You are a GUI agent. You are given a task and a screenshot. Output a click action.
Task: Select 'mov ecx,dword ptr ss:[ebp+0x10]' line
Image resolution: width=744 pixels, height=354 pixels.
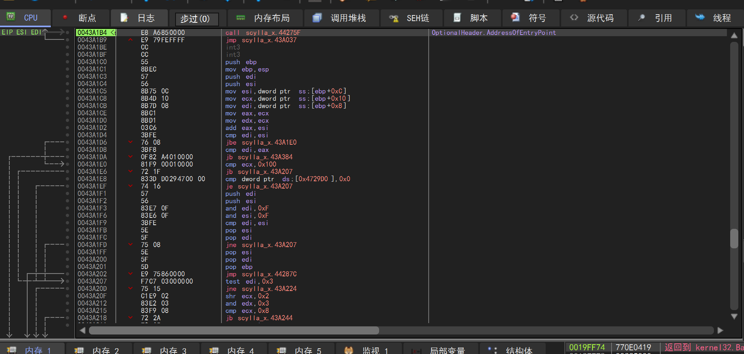[x=288, y=98]
